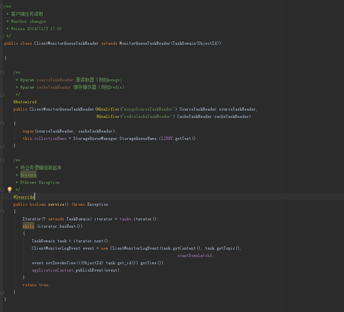Click fold marker ending the class Javadoc comment
This screenshot has width=344, height=312.
click(x=2, y=36)
